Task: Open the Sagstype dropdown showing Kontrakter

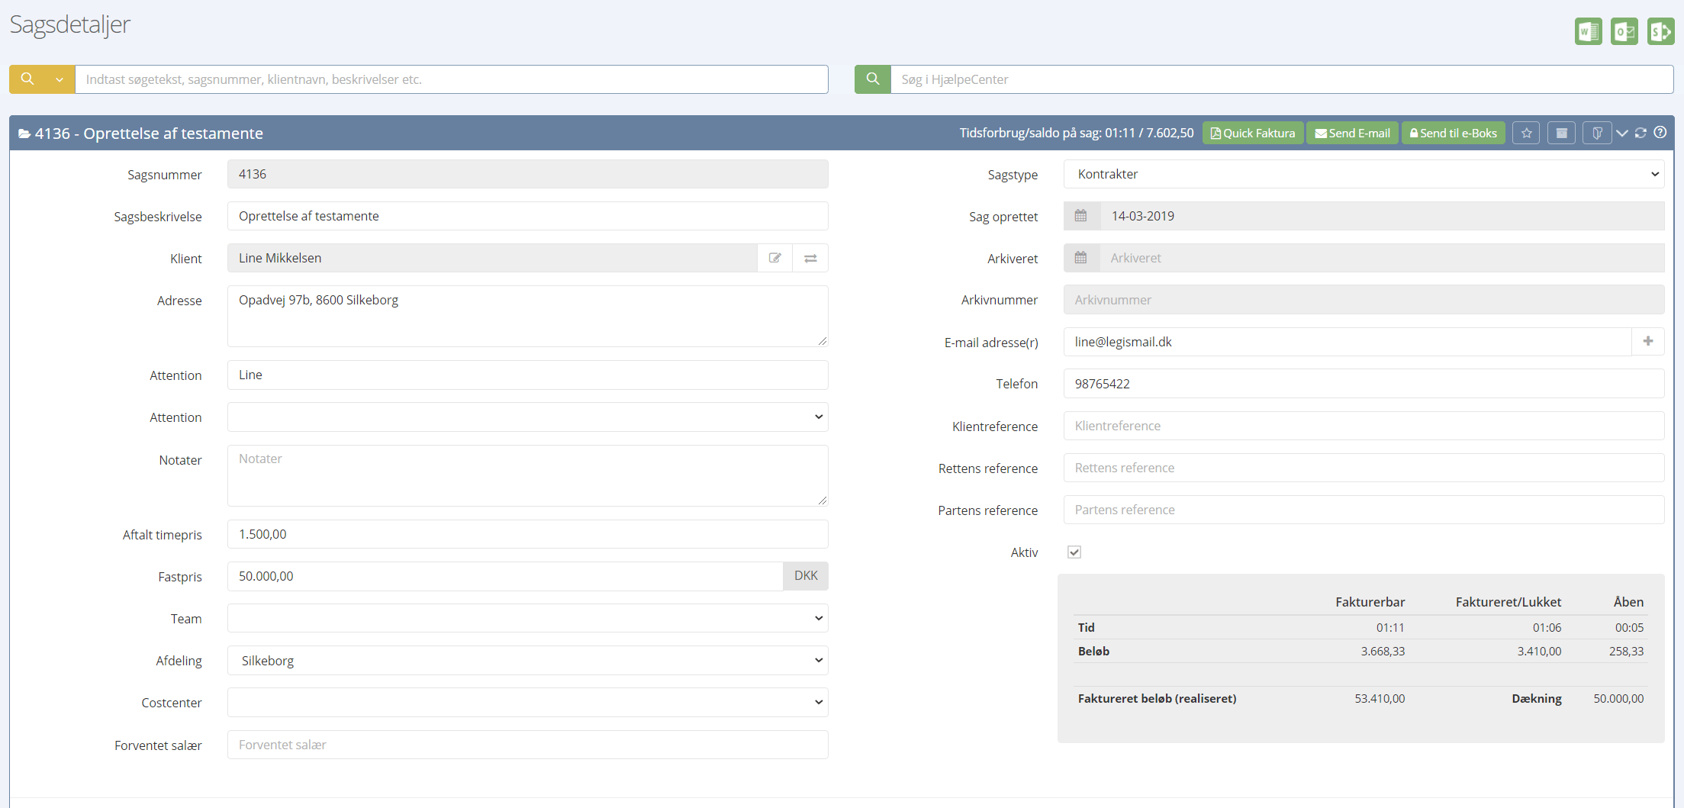Action: (x=1363, y=174)
